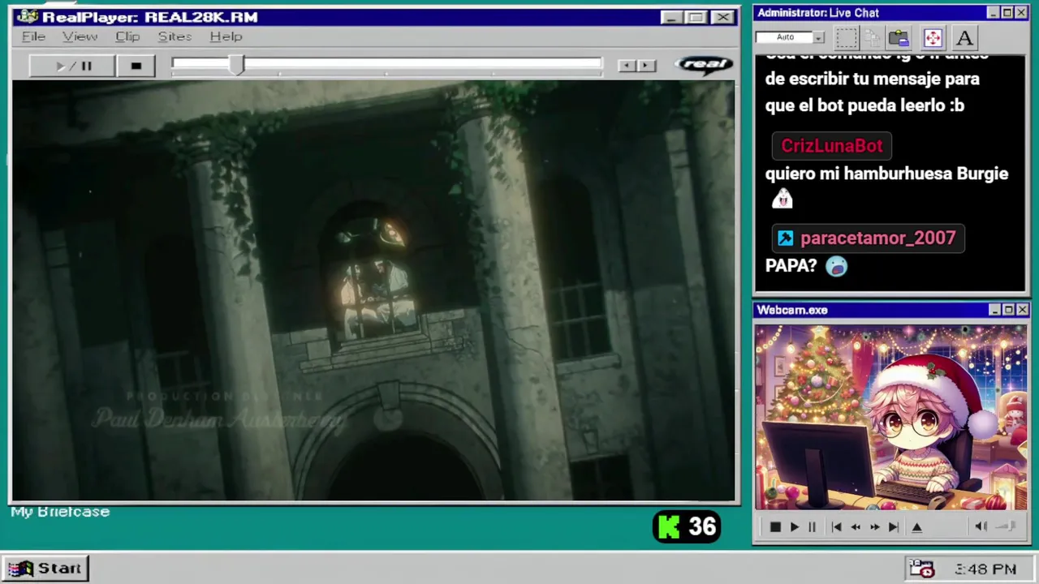Minimize the Webcam.exe window
This screenshot has height=584, width=1039.
pyautogui.click(x=994, y=310)
